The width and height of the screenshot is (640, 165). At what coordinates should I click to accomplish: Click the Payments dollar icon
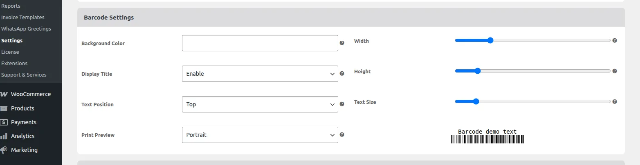click(4, 122)
